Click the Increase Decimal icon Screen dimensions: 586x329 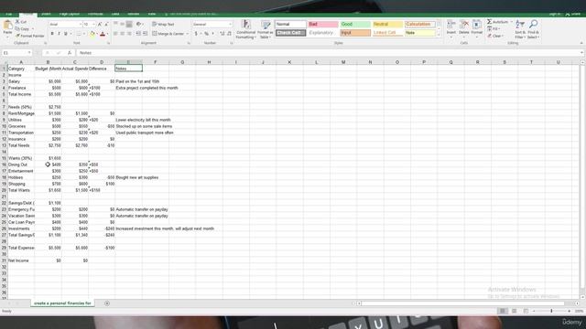tap(222, 34)
